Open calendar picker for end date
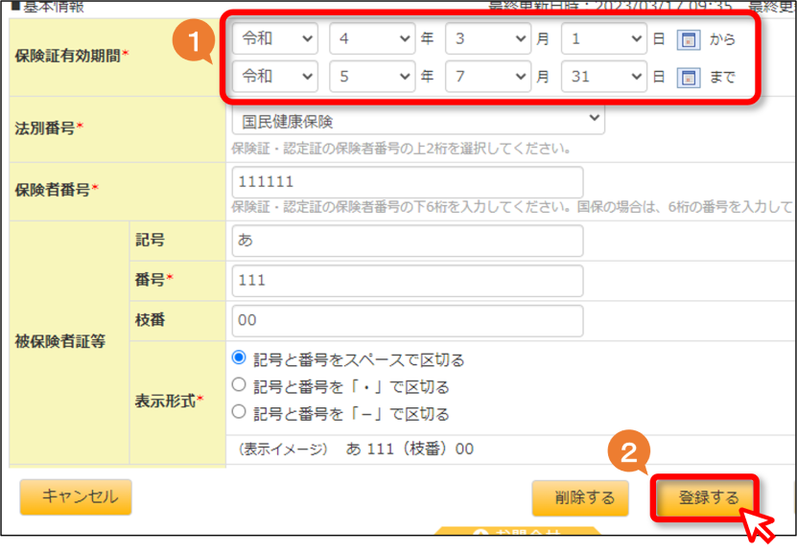This screenshot has width=797, height=553. tap(689, 78)
